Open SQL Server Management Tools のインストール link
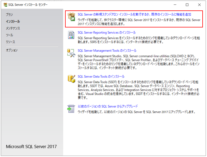 click(x=107, y=51)
